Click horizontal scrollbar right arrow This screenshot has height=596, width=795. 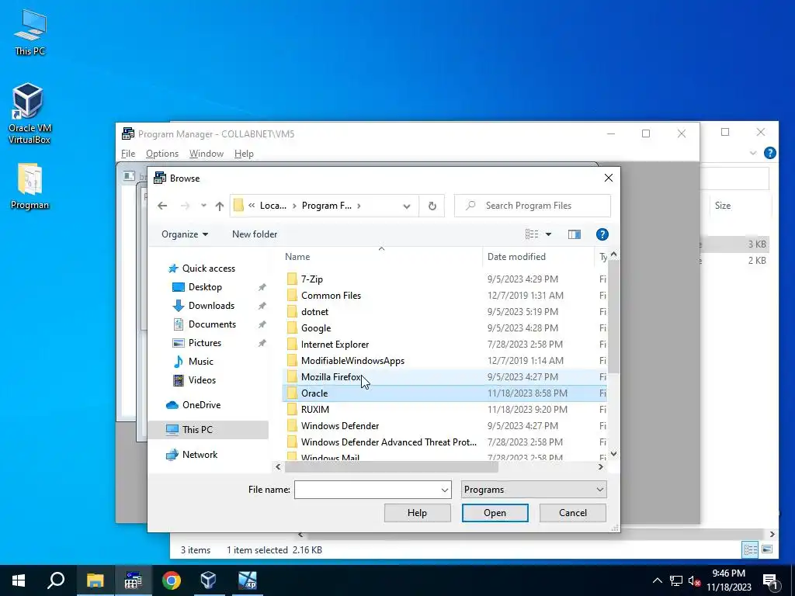point(601,466)
